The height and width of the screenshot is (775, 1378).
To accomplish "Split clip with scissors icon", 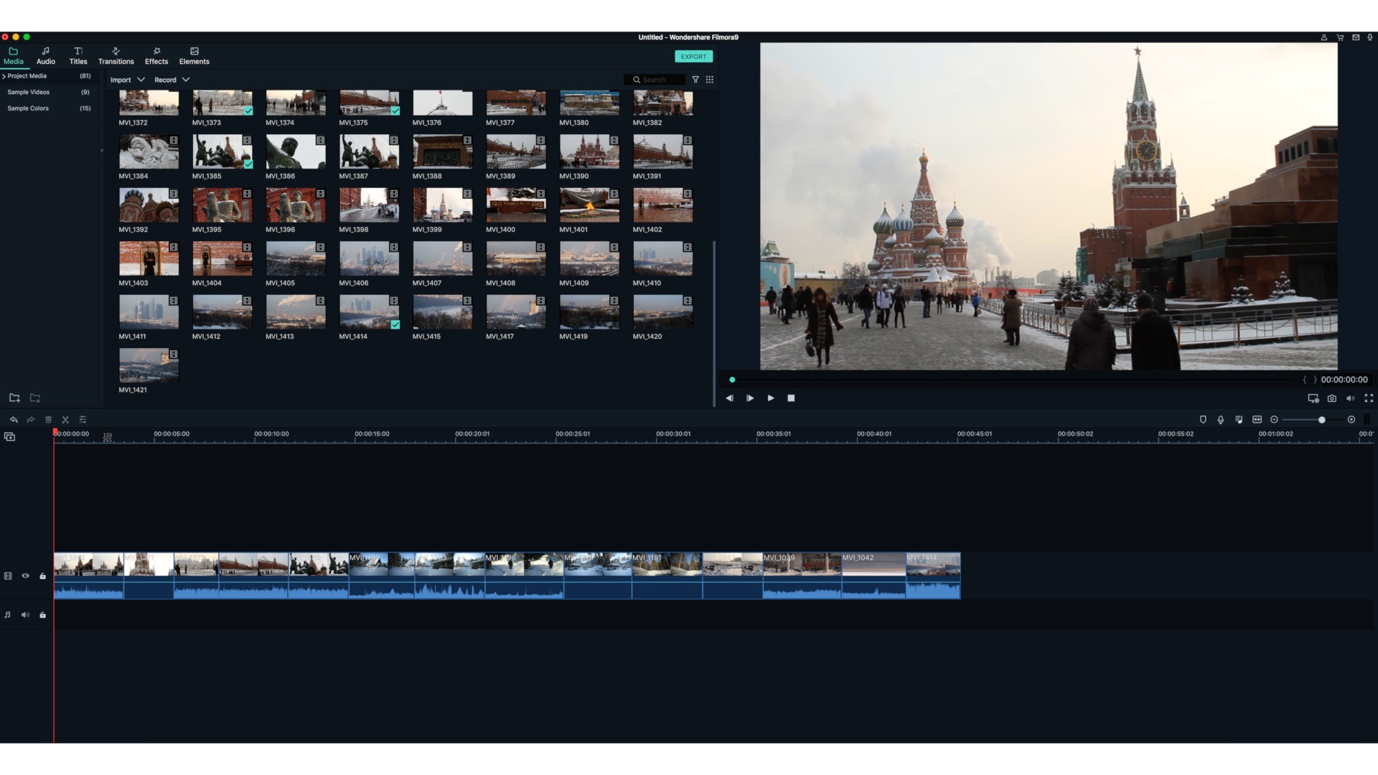I will point(65,420).
